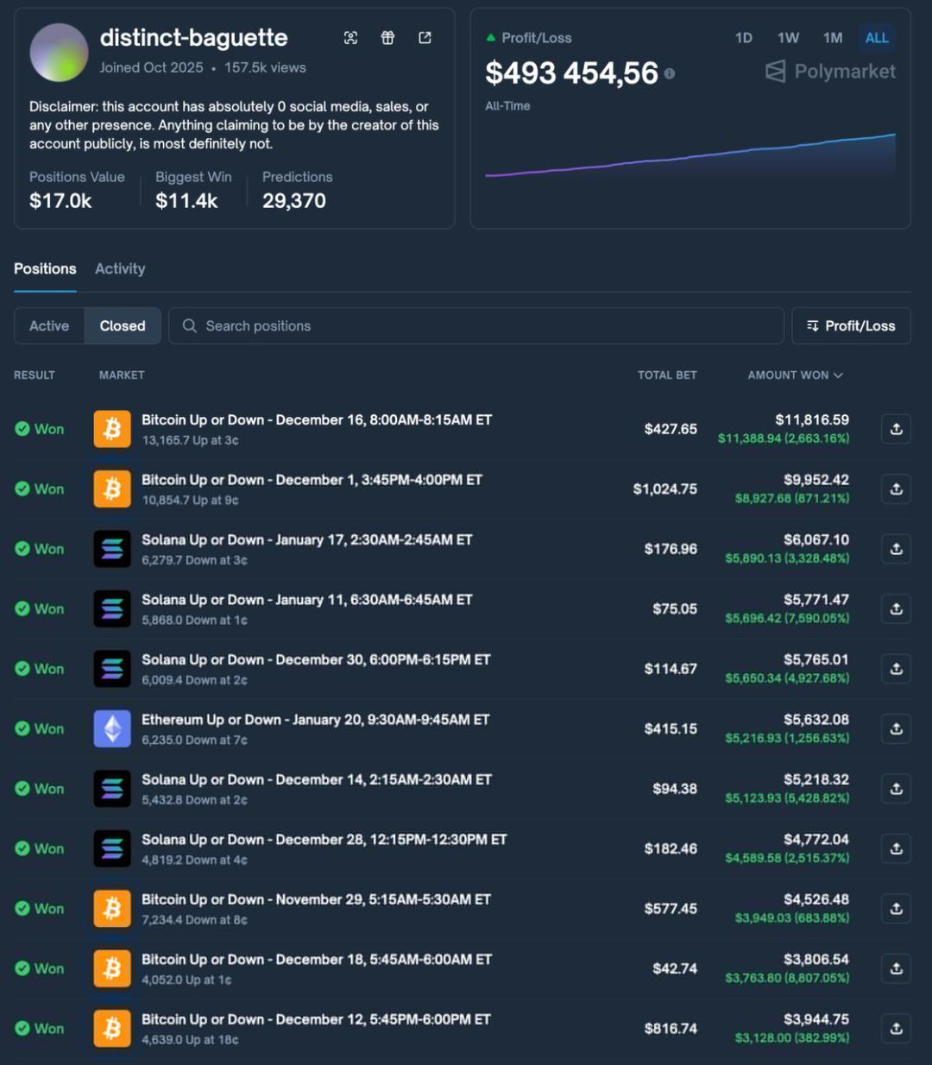Open the profile external link icon
This screenshot has width=932, height=1065.
tap(424, 37)
